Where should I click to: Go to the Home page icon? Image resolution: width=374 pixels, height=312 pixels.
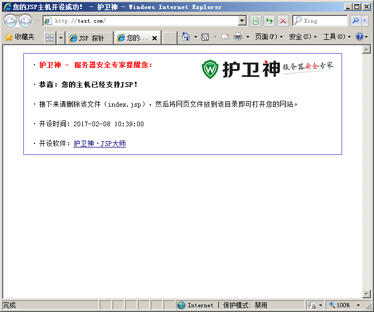pyautogui.click(x=186, y=37)
